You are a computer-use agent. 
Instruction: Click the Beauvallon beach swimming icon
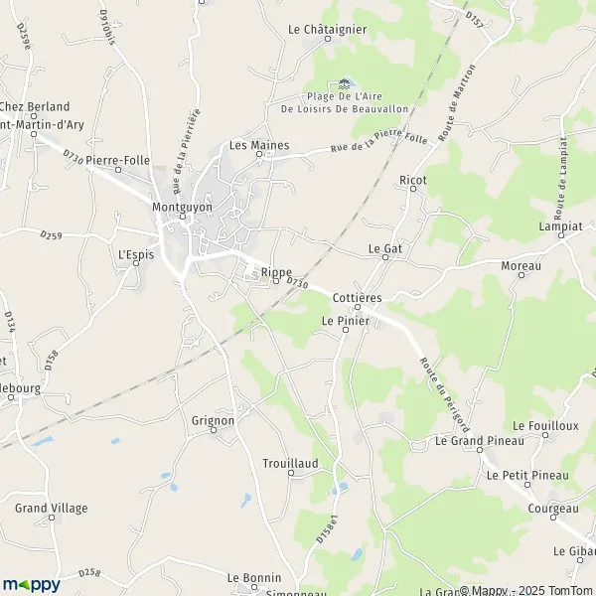tap(344, 84)
